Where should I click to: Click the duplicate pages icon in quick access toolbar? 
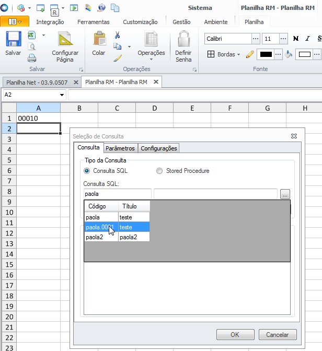pos(115,8)
